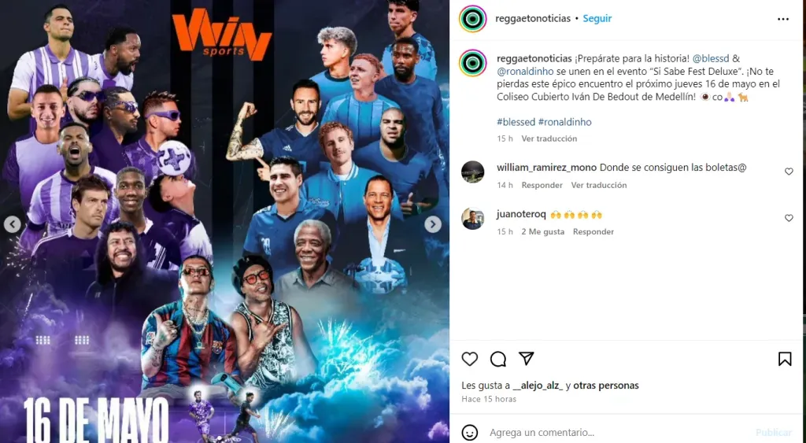Like william_ramirez_mono's comment
Viewport: 806px width, 443px height.
click(789, 172)
